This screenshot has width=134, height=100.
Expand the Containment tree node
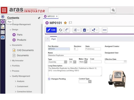click(16, 86)
